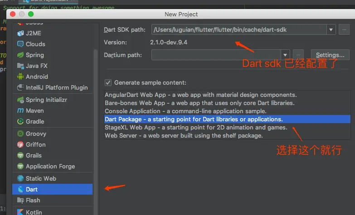Screen dimensions: 355x215
Task: Select the Maven label in the list
Action: tap(35, 110)
